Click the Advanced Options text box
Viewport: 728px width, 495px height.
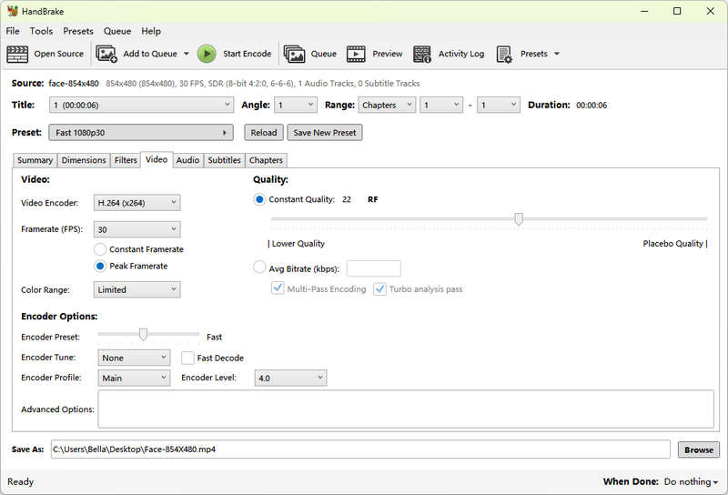[405, 409]
